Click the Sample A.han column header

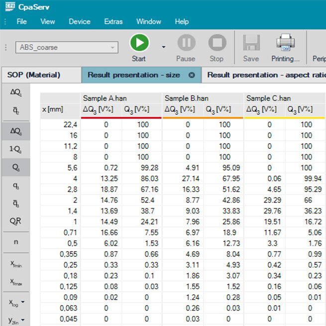click(121, 98)
